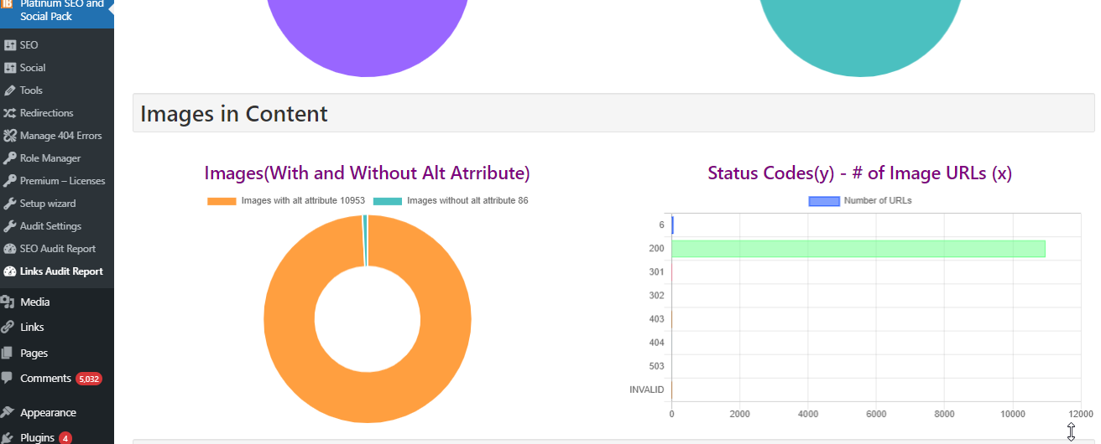The height and width of the screenshot is (444, 1101).
Task: Open the Plugins menu
Action: click(x=38, y=438)
